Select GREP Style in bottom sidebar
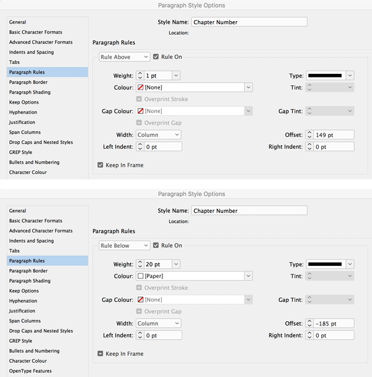 tap(20, 341)
